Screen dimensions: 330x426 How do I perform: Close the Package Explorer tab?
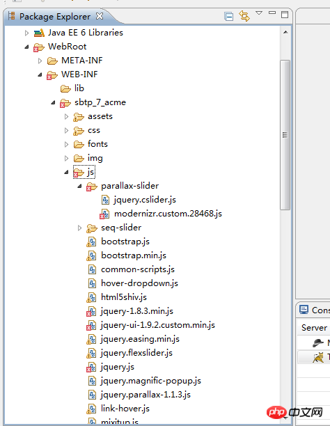pos(100,16)
